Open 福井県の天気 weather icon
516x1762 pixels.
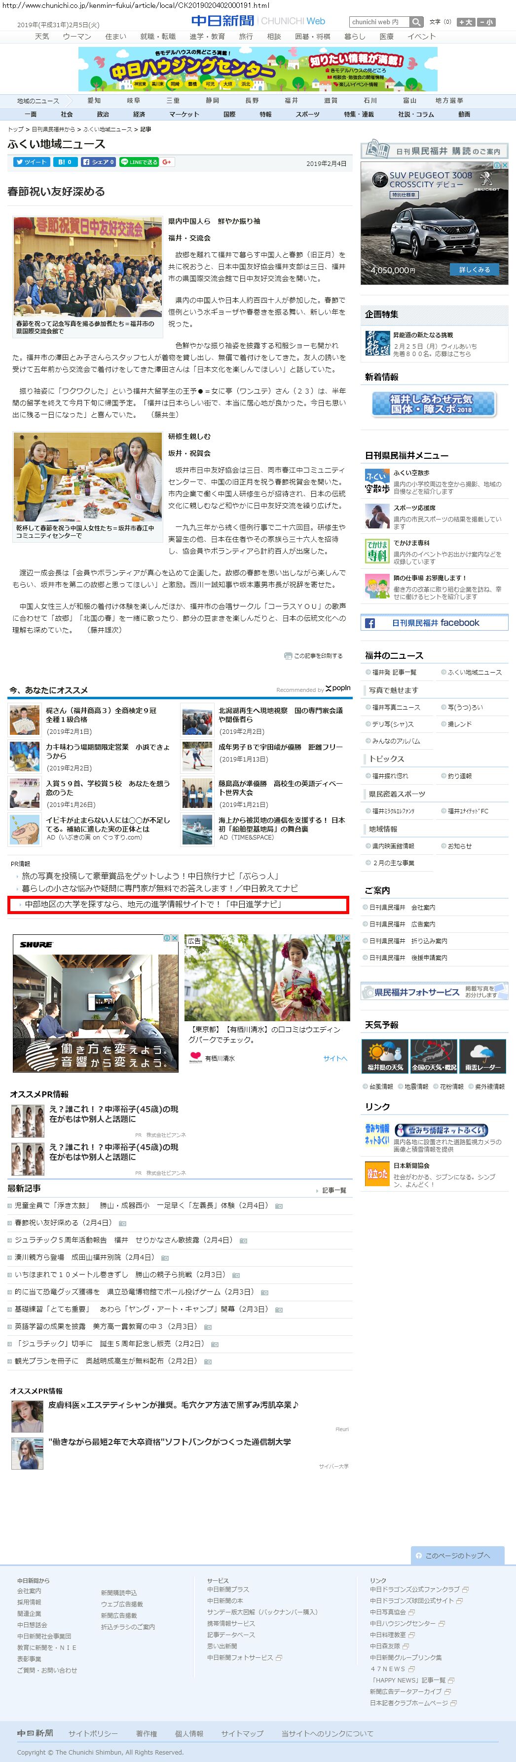(385, 1055)
